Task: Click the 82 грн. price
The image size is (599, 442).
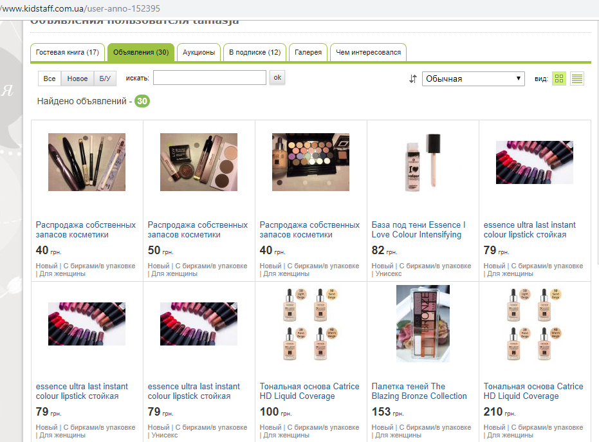Action: click(x=384, y=250)
